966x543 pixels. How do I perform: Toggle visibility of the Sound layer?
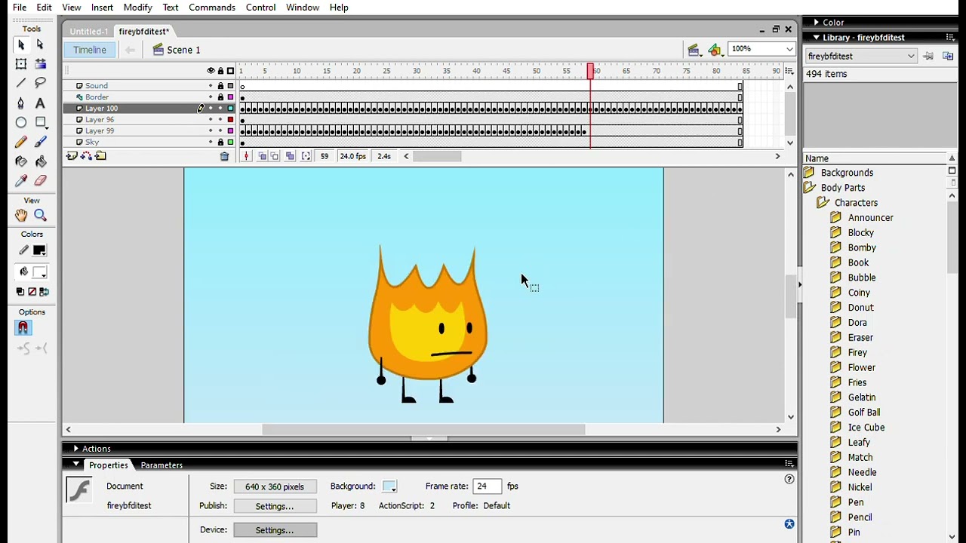click(211, 86)
